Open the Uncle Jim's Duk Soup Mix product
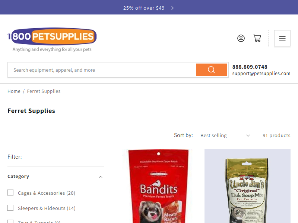This screenshot has height=223, width=298. (247, 186)
